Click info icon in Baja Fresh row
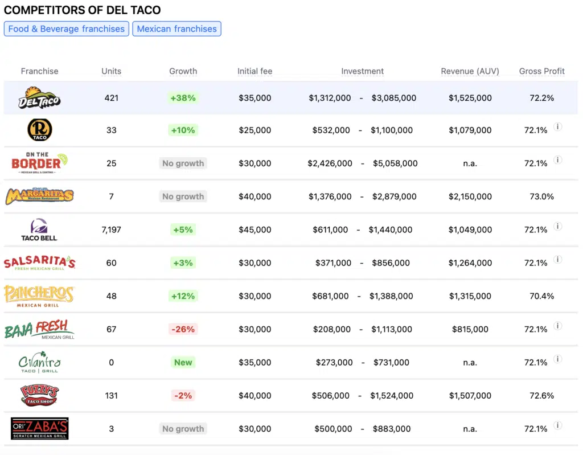 [x=558, y=326]
